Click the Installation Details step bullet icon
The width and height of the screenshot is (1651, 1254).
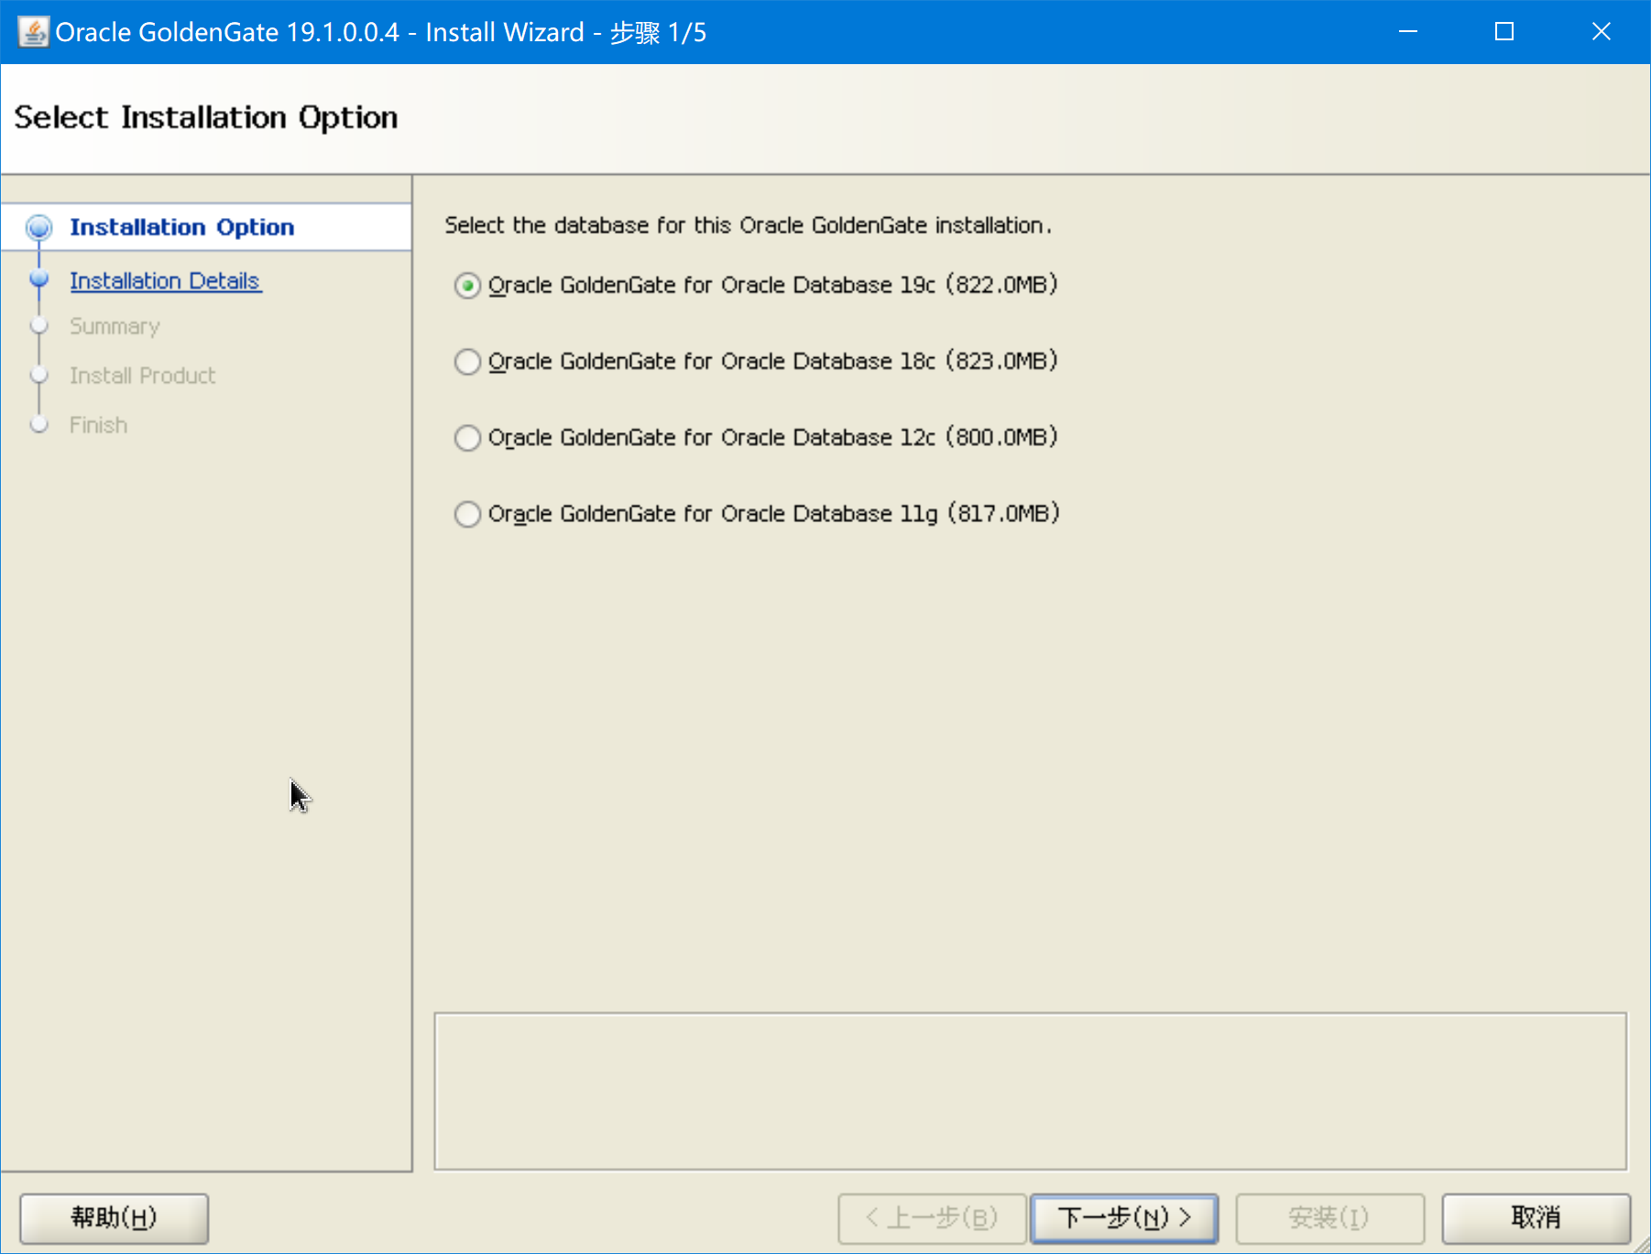click(x=39, y=278)
